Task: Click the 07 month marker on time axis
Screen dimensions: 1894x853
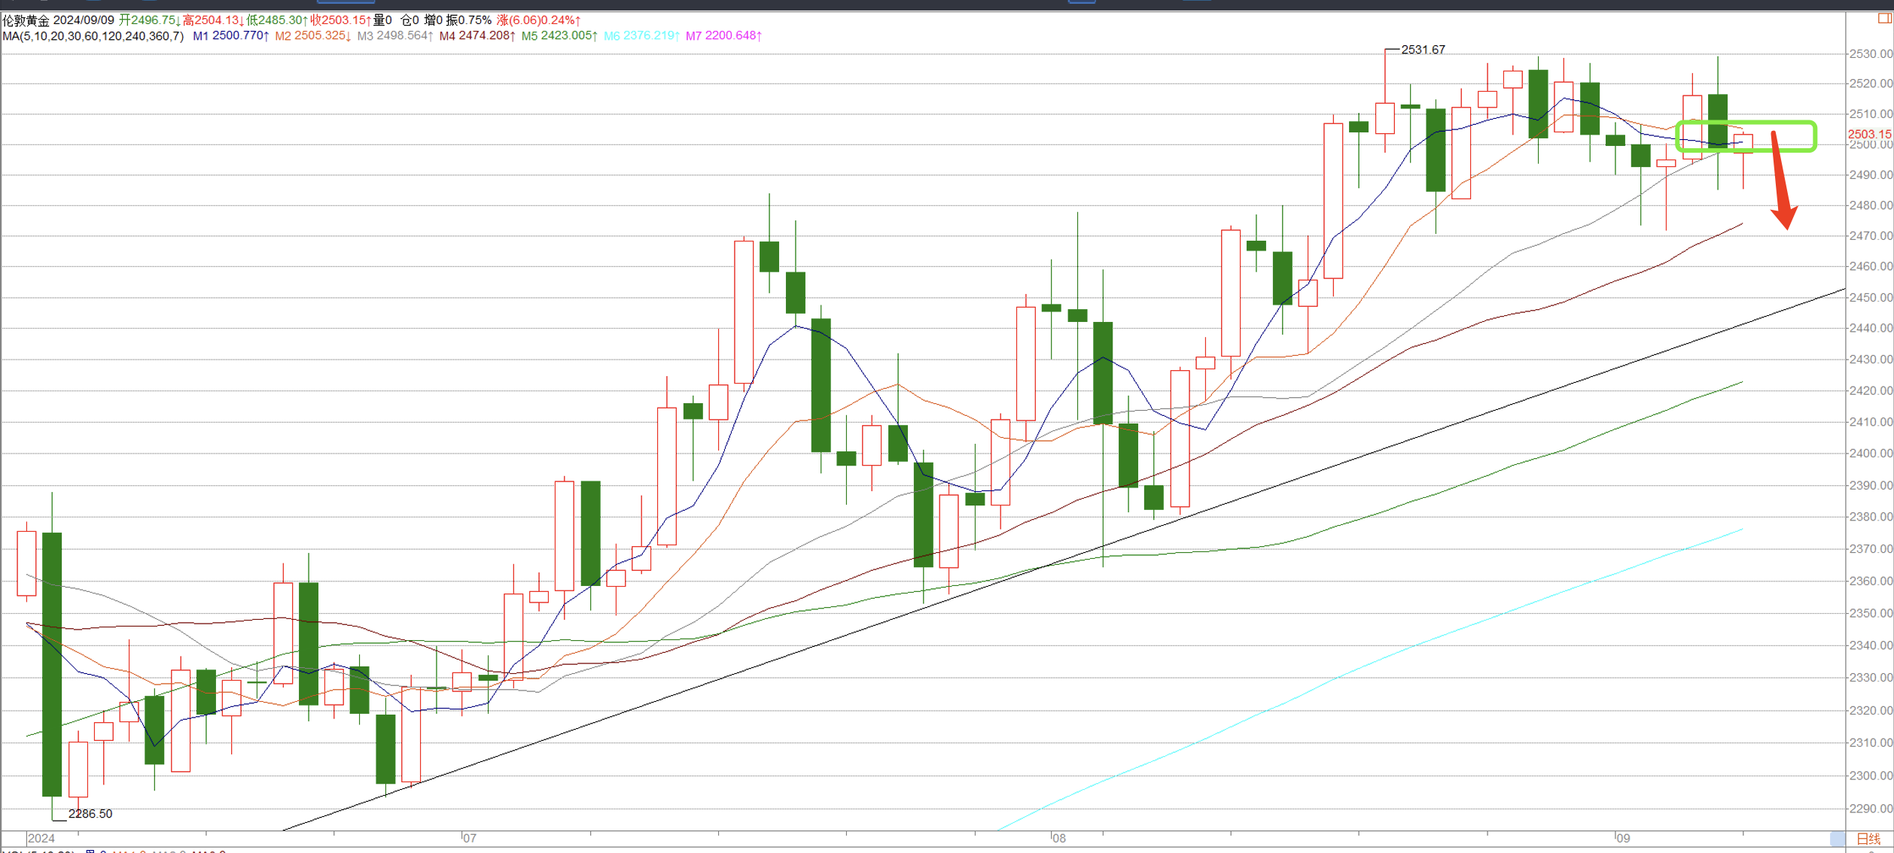Action: [470, 839]
